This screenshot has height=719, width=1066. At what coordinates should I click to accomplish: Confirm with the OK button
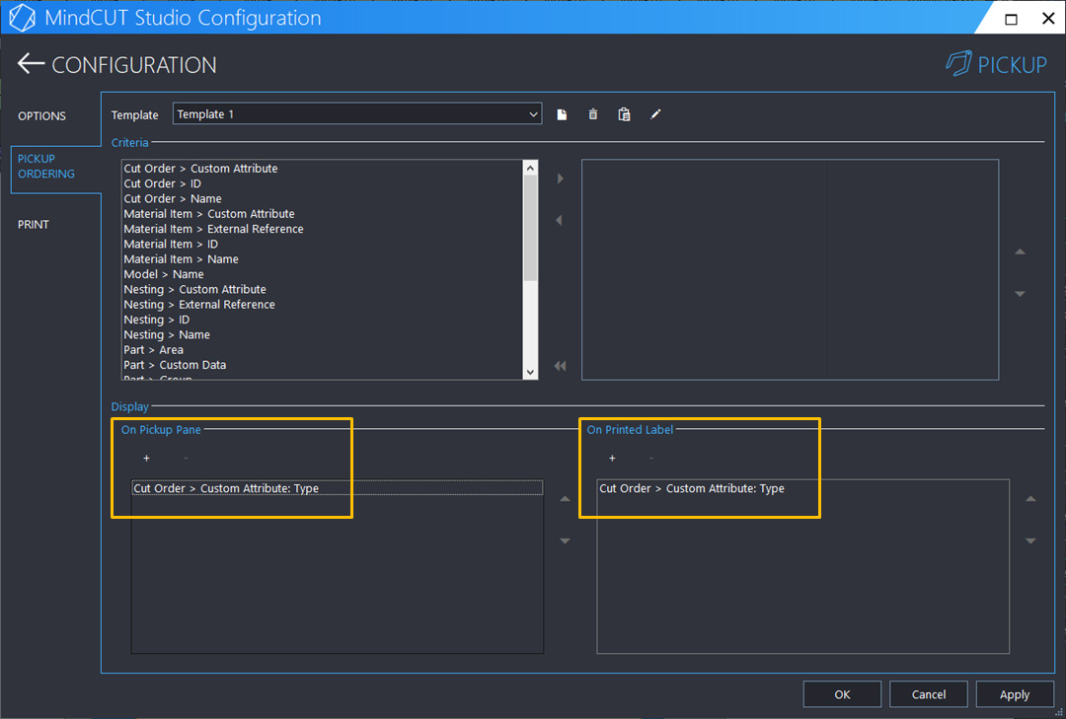pyautogui.click(x=842, y=694)
